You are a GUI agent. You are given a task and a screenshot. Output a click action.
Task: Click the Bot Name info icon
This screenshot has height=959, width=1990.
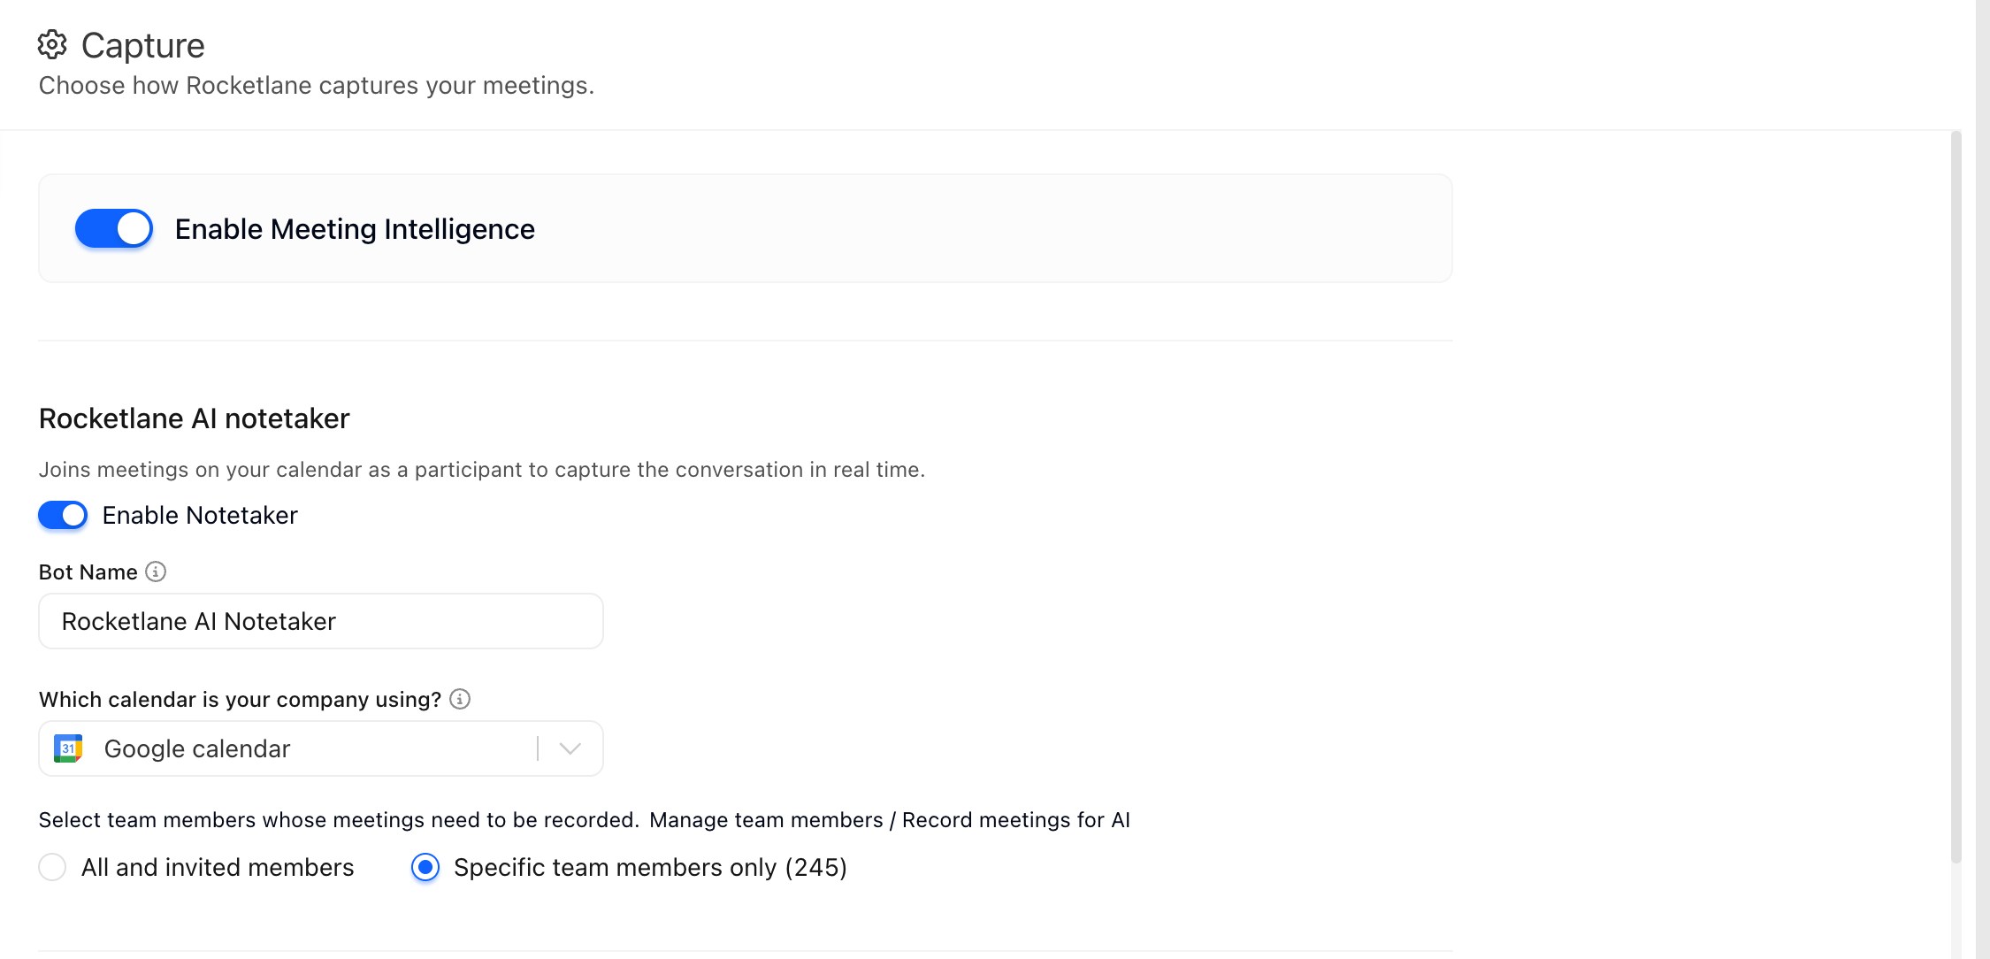156,572
